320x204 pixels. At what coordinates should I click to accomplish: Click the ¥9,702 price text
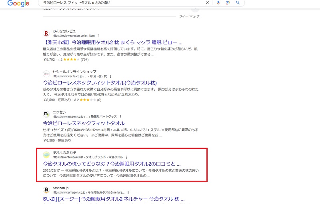[49, 60]
